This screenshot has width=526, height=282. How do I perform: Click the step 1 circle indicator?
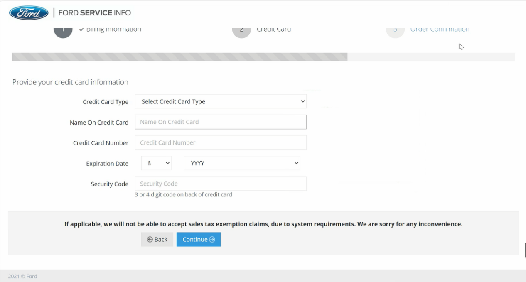click(63, 31)
